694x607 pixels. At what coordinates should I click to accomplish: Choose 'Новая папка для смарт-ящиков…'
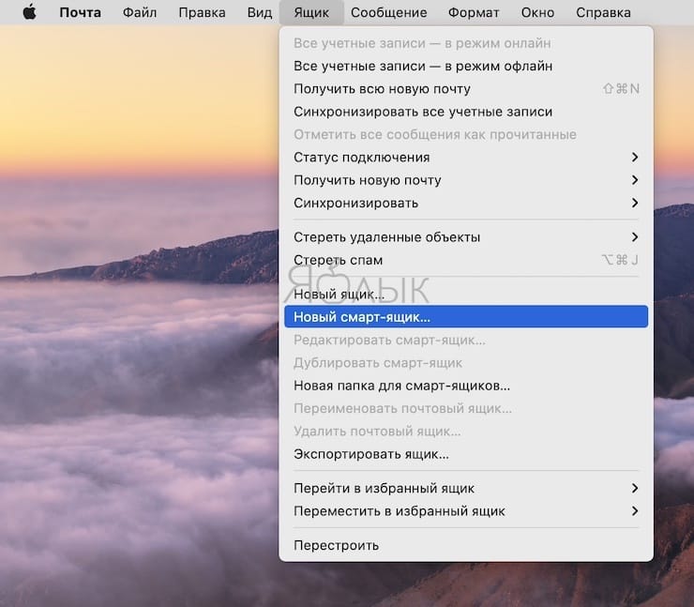pyautogui.click(x=466, y=386)
